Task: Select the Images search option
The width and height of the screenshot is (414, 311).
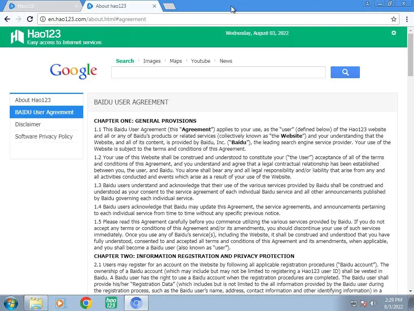Action: coord(152,61)
